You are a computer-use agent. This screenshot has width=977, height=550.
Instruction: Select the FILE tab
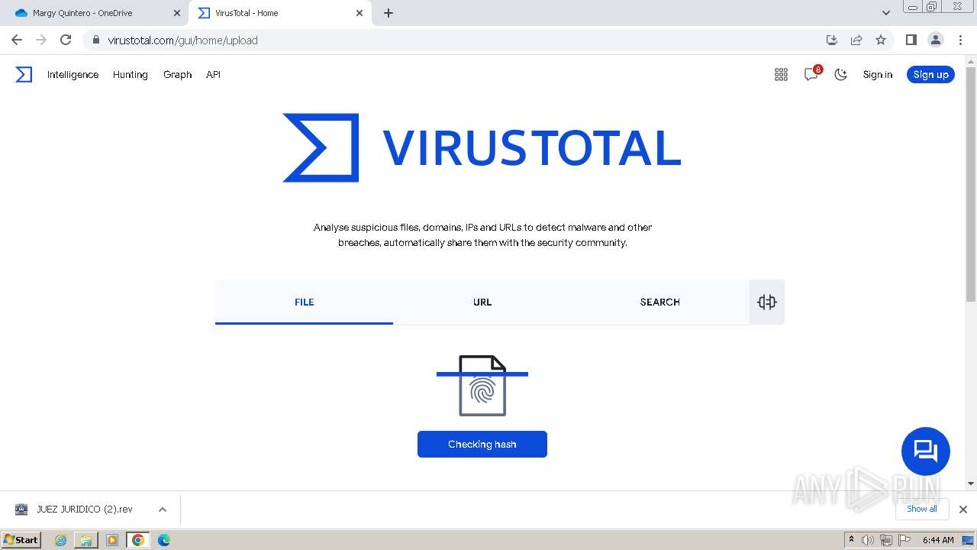pos(304,302)
